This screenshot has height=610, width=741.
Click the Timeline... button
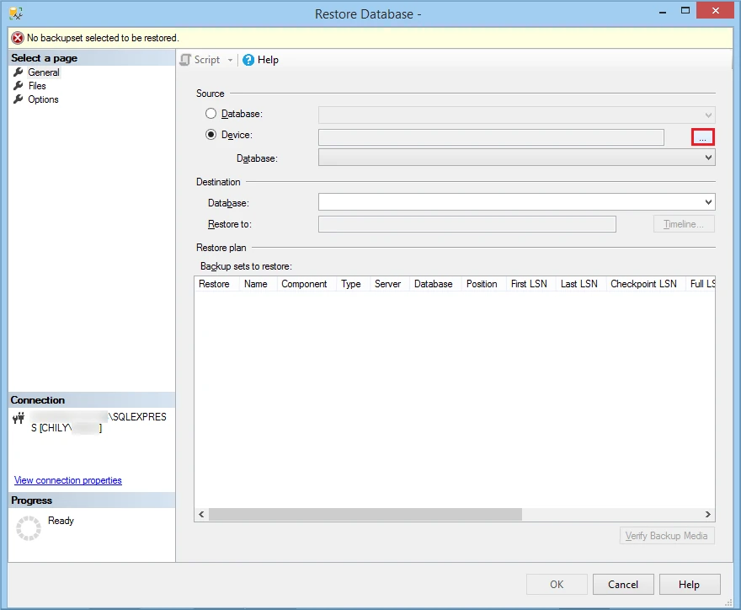coord(684,224)
